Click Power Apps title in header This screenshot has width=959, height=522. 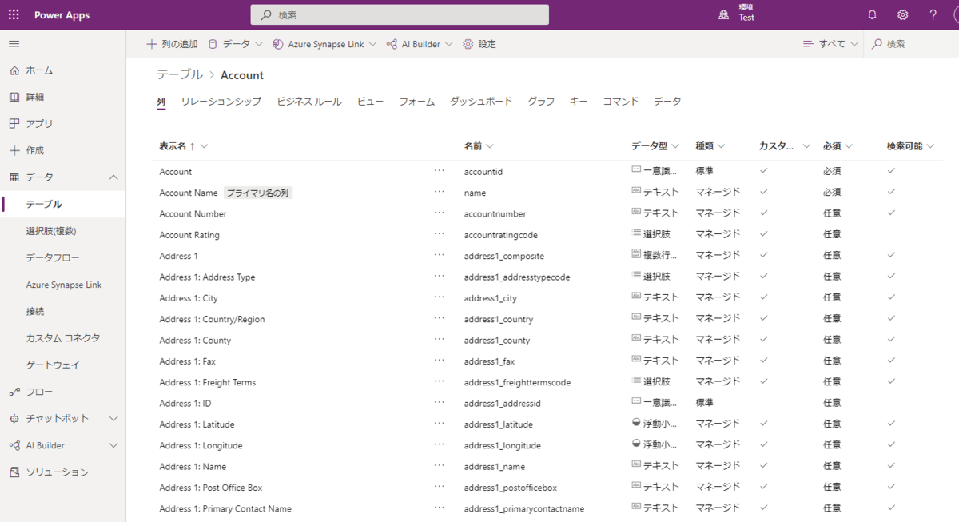point(62,15)
